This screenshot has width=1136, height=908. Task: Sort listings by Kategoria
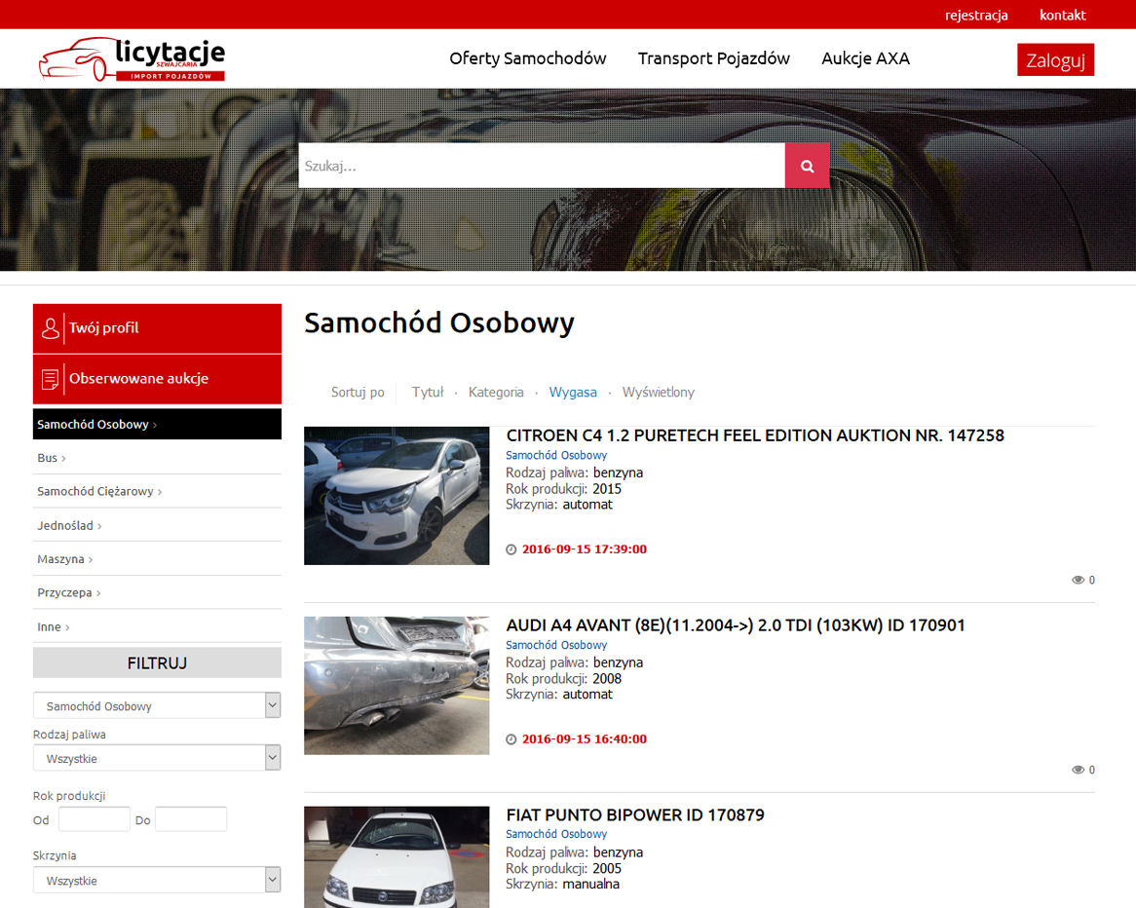496,392
